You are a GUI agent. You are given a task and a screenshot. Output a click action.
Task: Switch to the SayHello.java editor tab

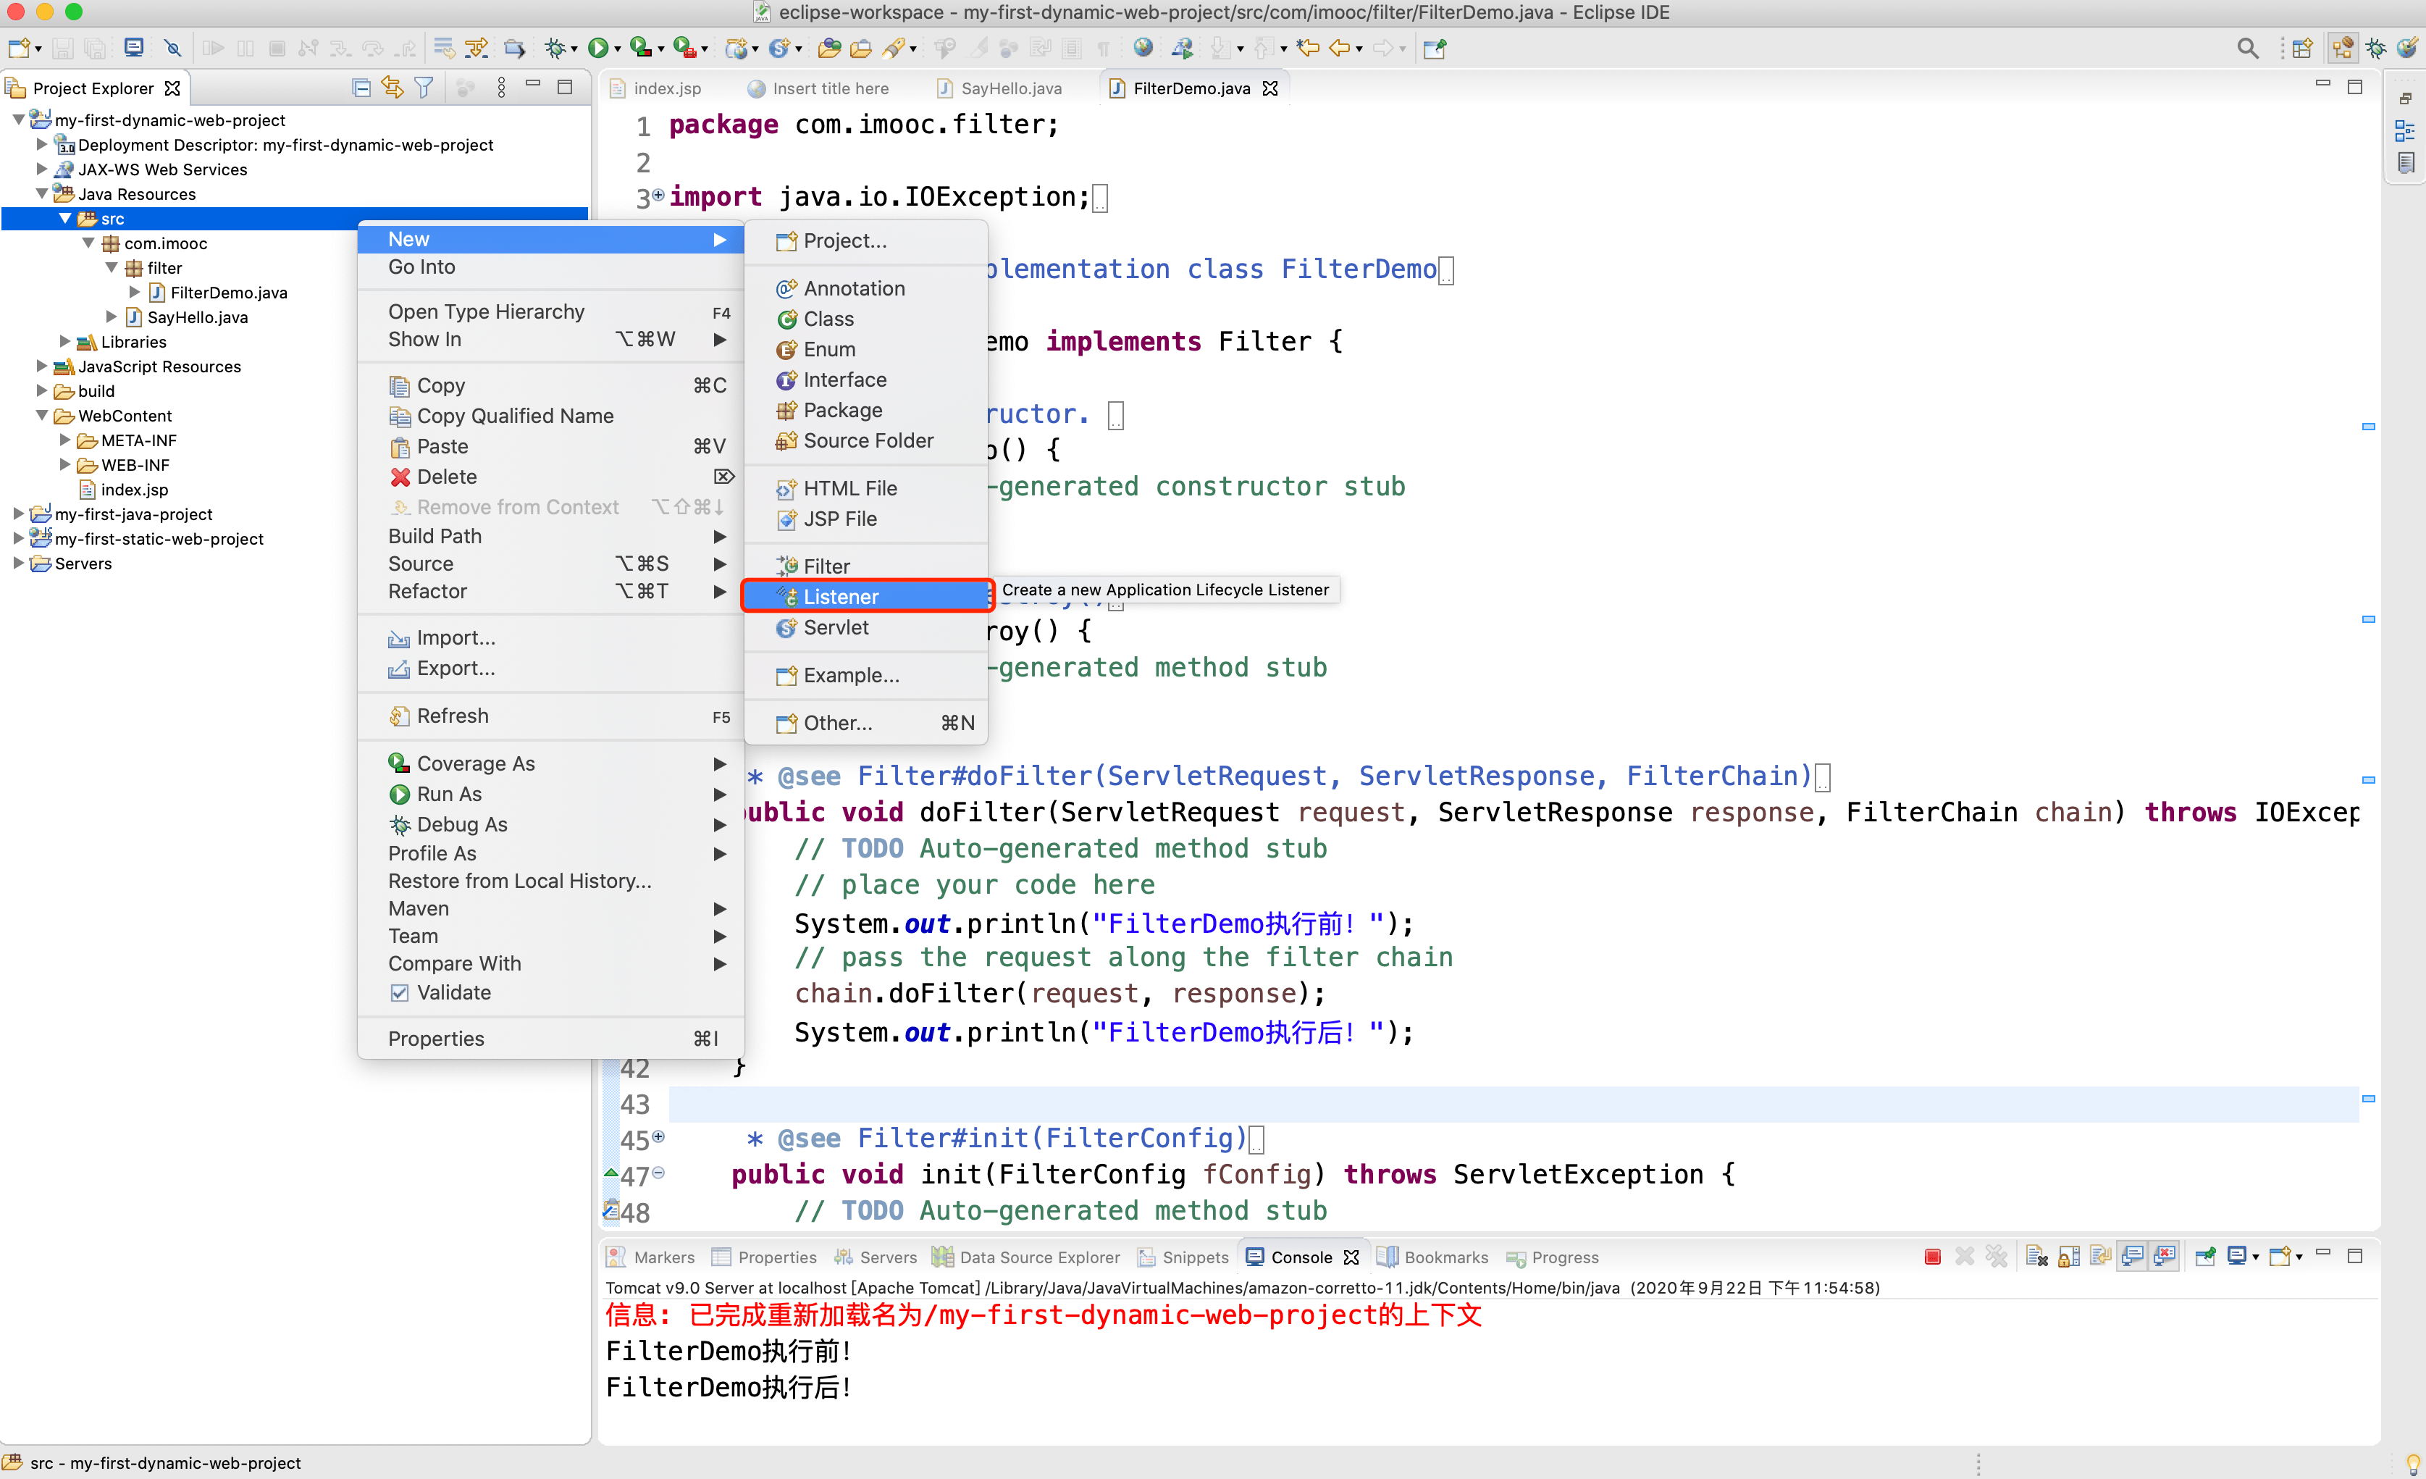tap(1010, 88)
